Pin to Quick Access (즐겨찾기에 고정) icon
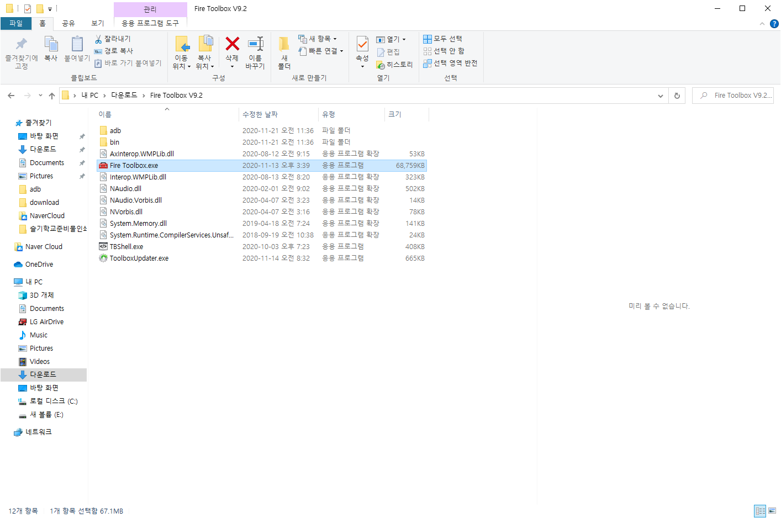The height and width of the screenshot is (518, 781). coord(21,52)
